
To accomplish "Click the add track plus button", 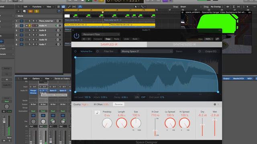I will [x=18, y=11].
